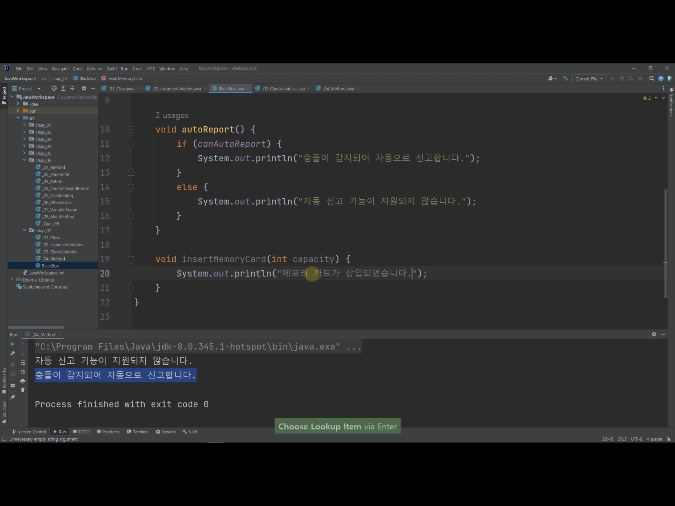Viewport: 675px width, 506px height.
Task: Expand the chap_03 folder
Action: point(24,139)
